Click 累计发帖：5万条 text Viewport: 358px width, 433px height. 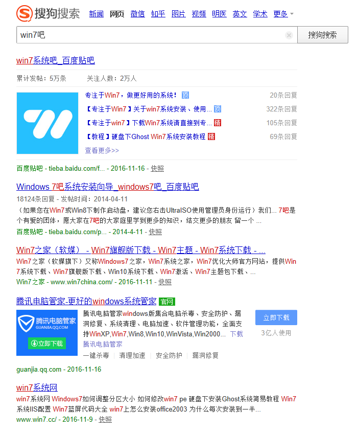click(41, 78)
